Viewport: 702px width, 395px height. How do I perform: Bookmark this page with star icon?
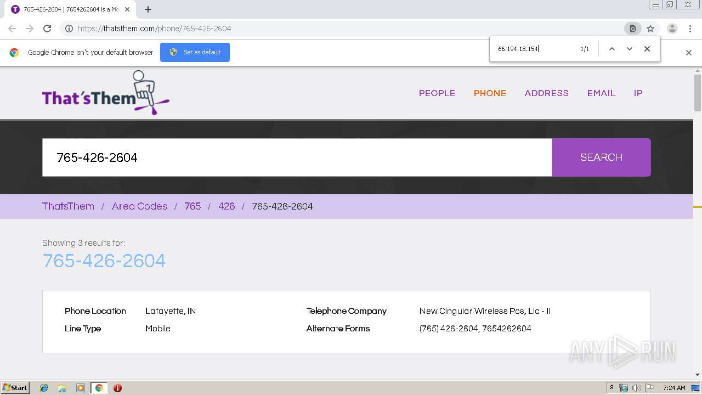tap(650, 29)
